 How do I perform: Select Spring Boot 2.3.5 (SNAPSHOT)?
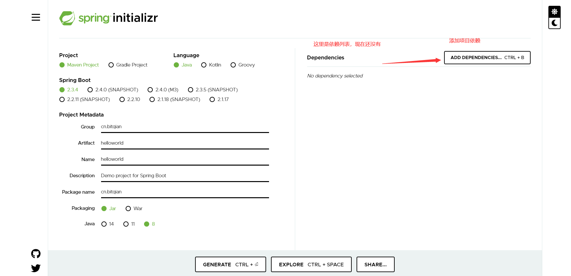213,90
